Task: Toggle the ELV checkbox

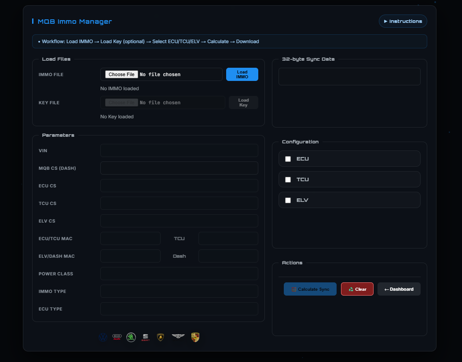Action: (x=288, y=200)
